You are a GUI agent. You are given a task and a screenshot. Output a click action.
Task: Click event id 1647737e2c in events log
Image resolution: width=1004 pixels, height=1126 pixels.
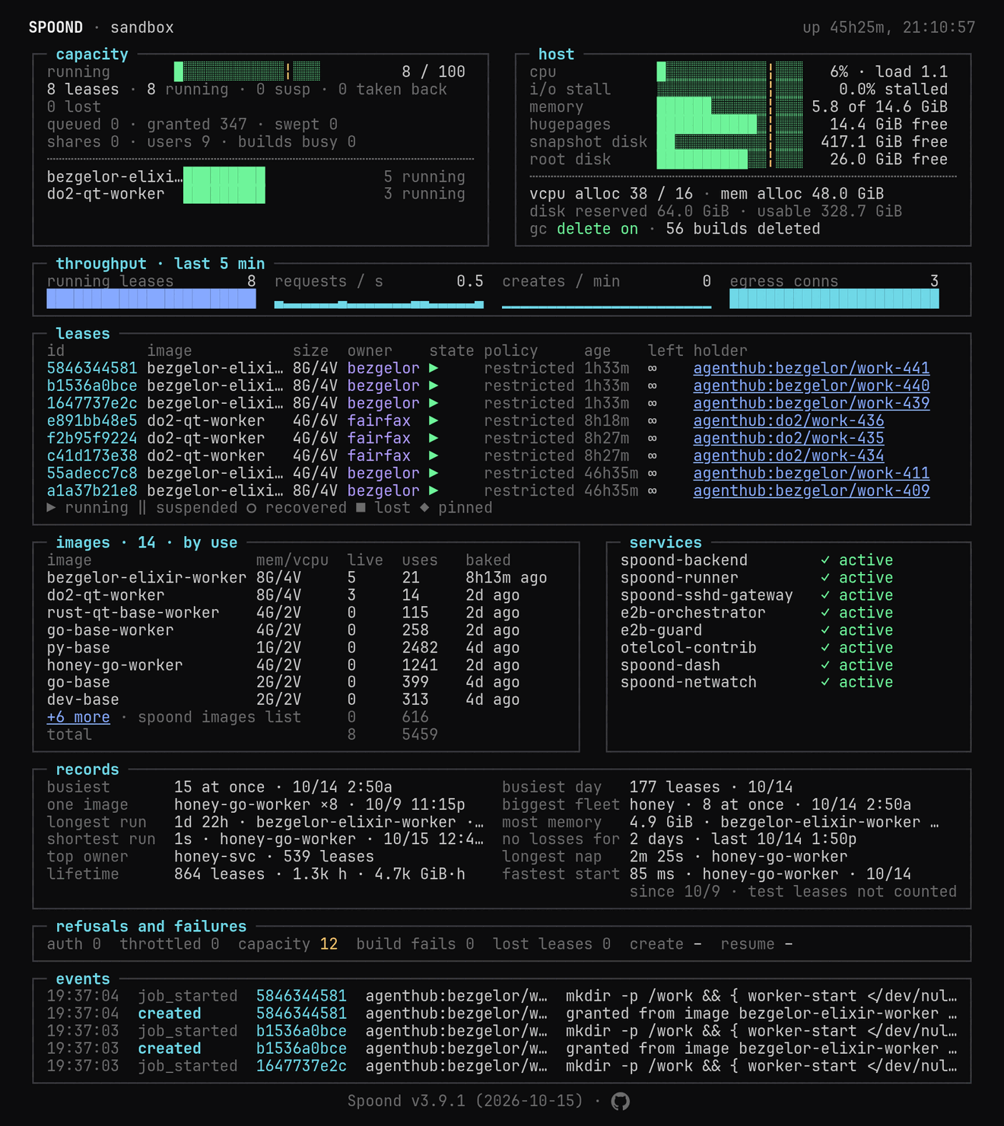[x=301, y=1067]
